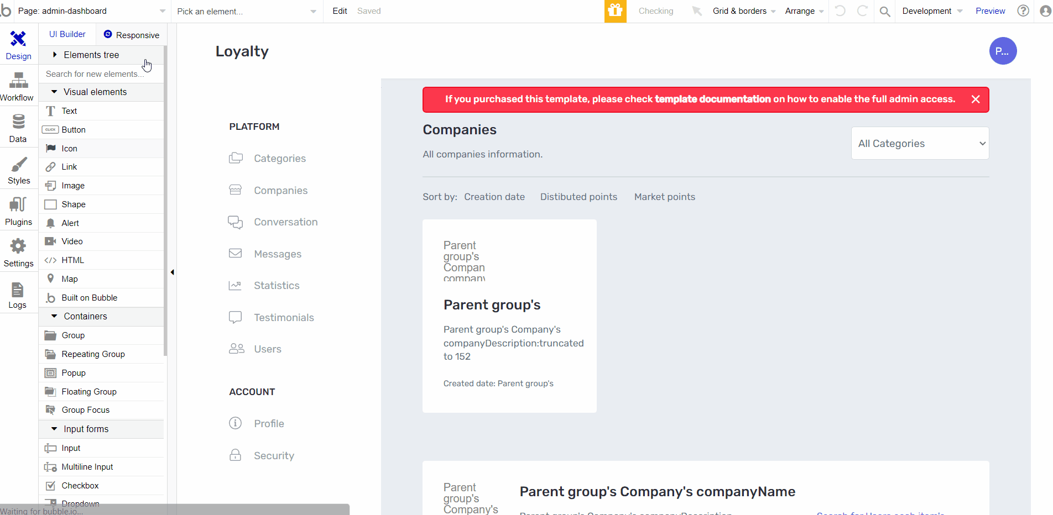Collapse the Visual elements section
The height and width of the screenshot is (515, 1053).
pos(101,92)
